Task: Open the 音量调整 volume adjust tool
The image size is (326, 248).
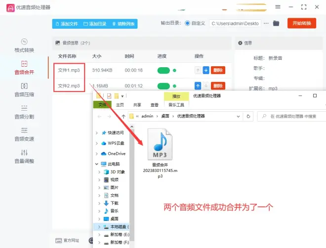Action: (24, 157)
